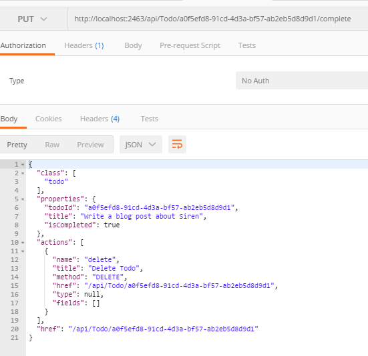
Task: Collapse the "actions" array fold arrow
Action: coord(23,243)
